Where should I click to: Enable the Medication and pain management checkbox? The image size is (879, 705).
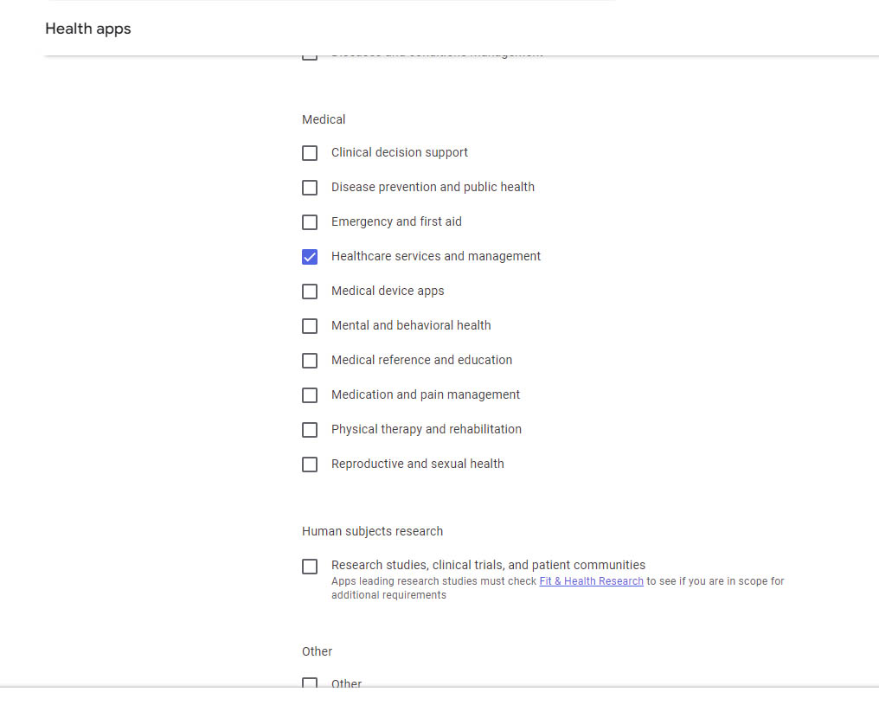[x=310, y=395]
